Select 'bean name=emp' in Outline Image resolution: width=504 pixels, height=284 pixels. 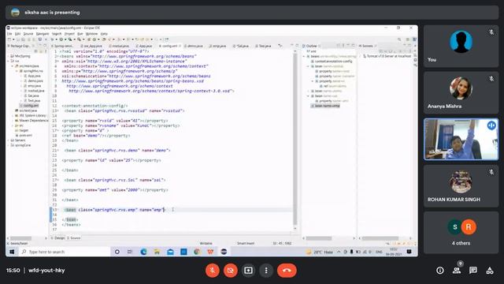[325, 106]
